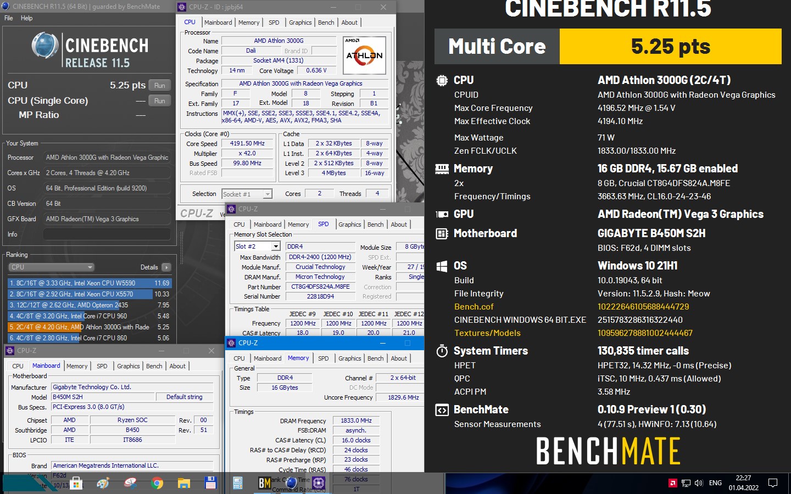The image size is (791, 494).
Task: Click the Memory module icon in BenchMate panel
Action: click(442, 169)
